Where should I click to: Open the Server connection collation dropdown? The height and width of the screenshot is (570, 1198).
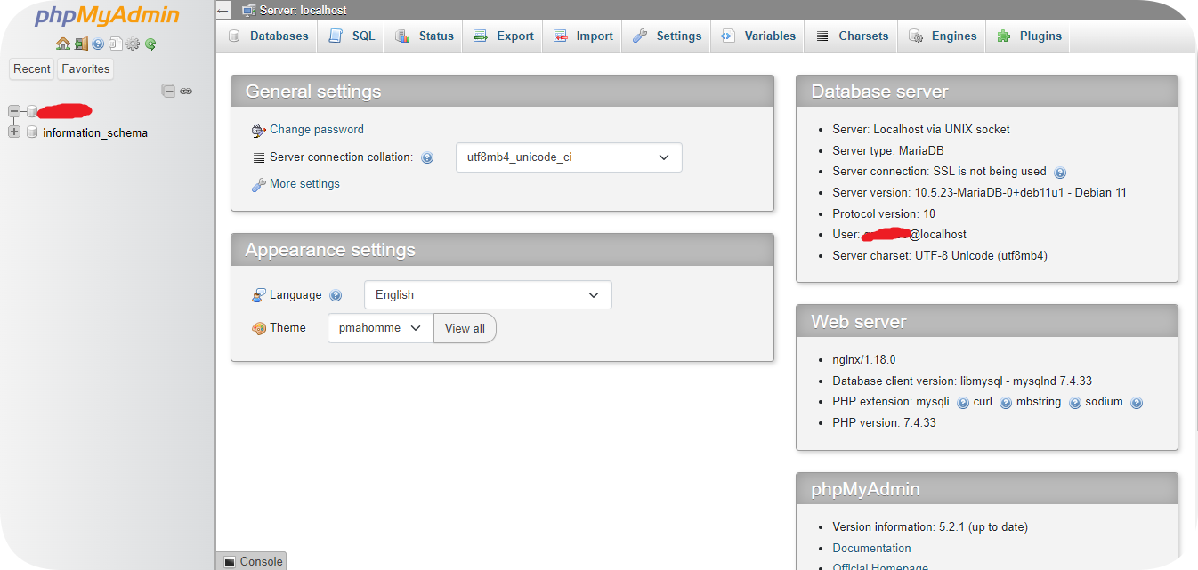[x=569, y=157]
